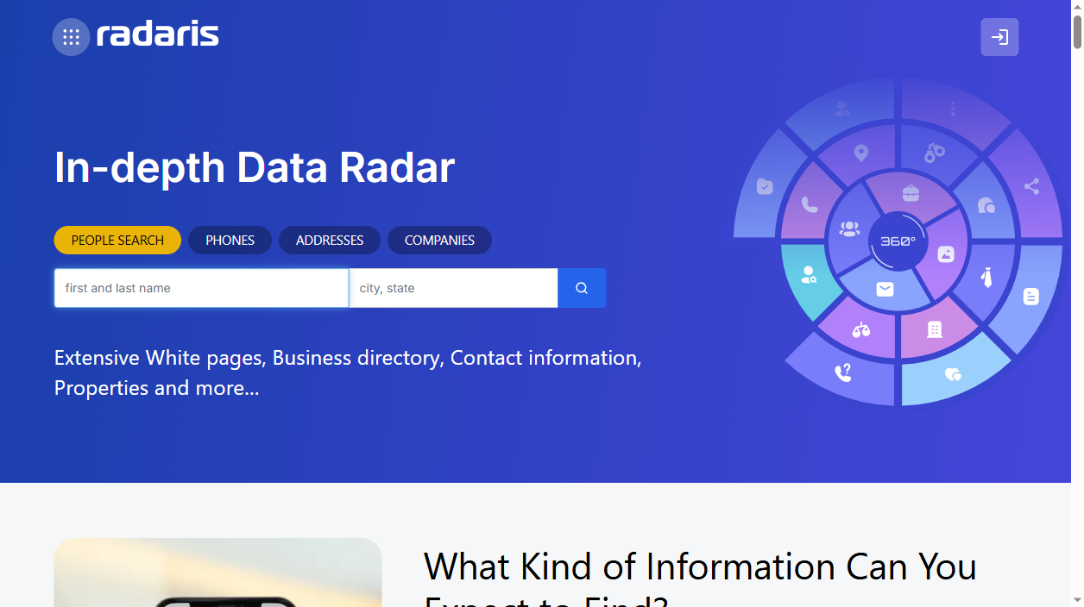Select the faded person search icon at radar top
The width and height of the screenshot is (1084, 607).
click(841, 109)
